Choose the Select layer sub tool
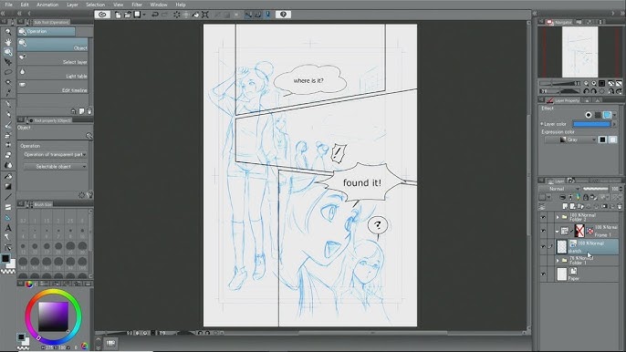Screen dimensions: 626x352 tap(53, 58)
